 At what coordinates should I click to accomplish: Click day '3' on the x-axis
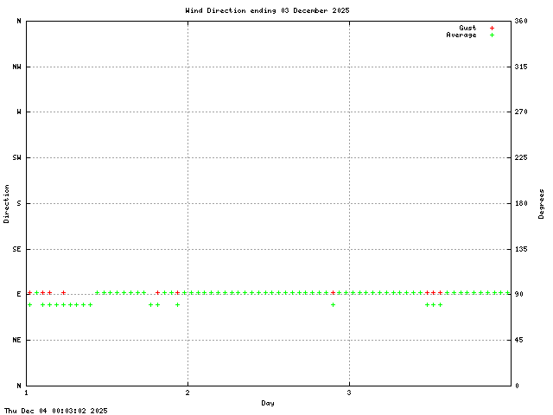[x=349, y=393]
